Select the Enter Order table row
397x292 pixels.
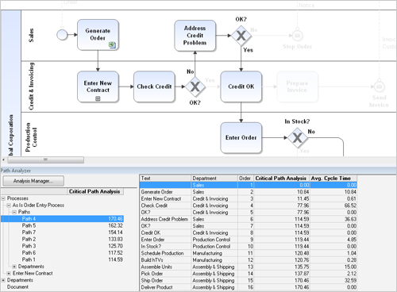[x=249, y=240]
